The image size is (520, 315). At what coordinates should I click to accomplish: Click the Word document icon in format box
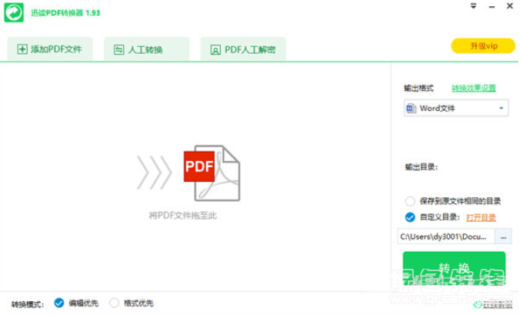[x=412, y=108]
